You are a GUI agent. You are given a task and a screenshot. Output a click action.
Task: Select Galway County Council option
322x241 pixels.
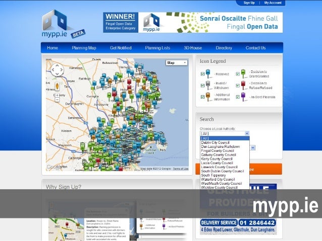tap(225, 155)
